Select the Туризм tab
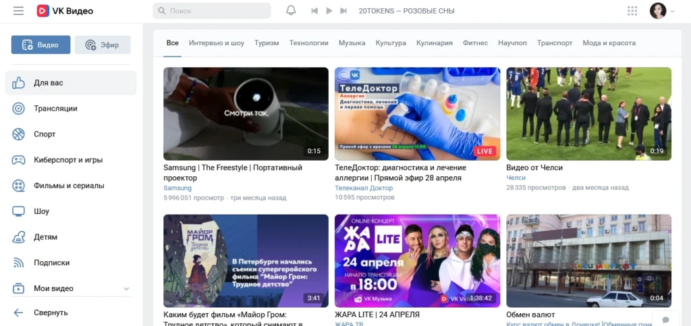 click(x=267, y=43)
